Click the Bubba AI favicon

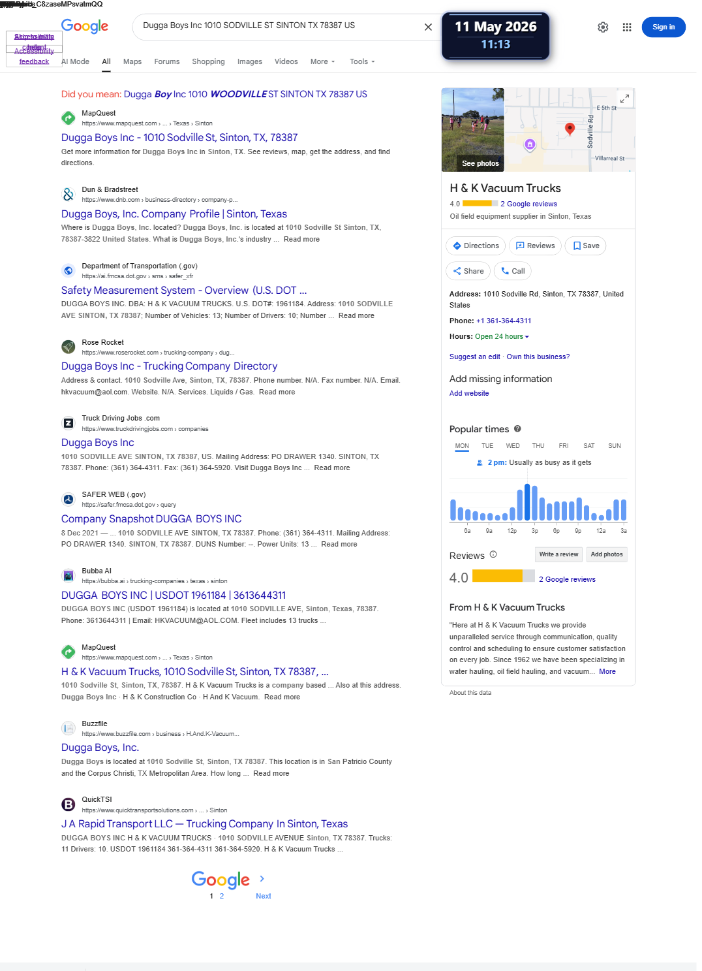69,575
